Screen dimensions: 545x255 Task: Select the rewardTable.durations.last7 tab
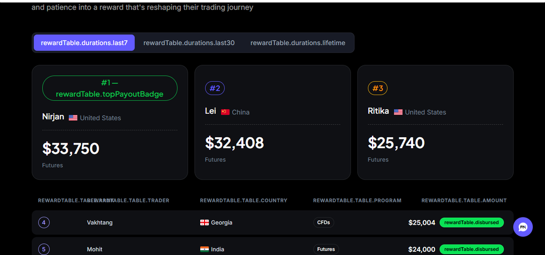point(84,43)
